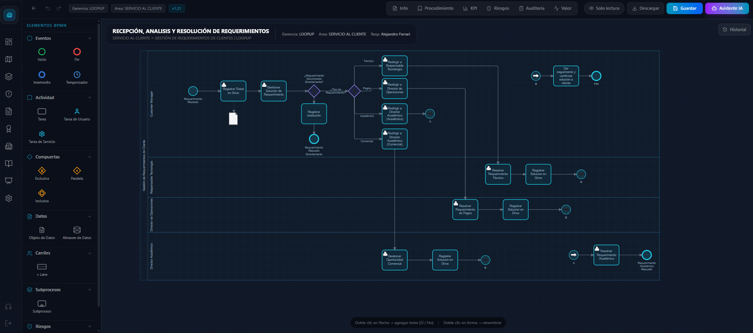
Task: Click the white data object on diagram
Action: click(233, 119)
